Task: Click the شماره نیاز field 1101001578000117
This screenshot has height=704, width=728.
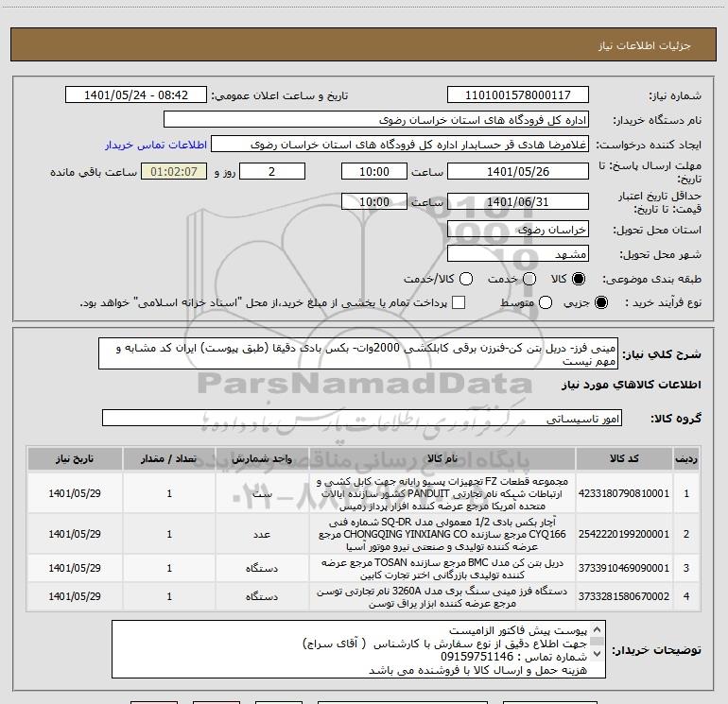Action: (x=518, y=95)
